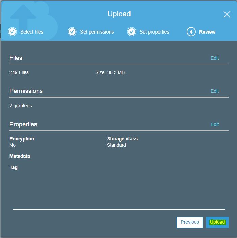Edit the Properties section
The width and height of the screenshot is (237, 238).
215,124
